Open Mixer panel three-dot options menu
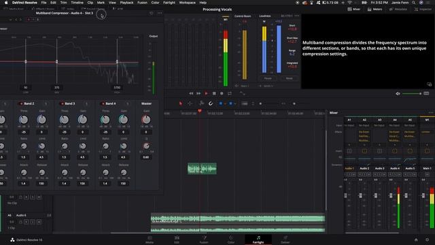Screen dimensions: 435x245 430,112
